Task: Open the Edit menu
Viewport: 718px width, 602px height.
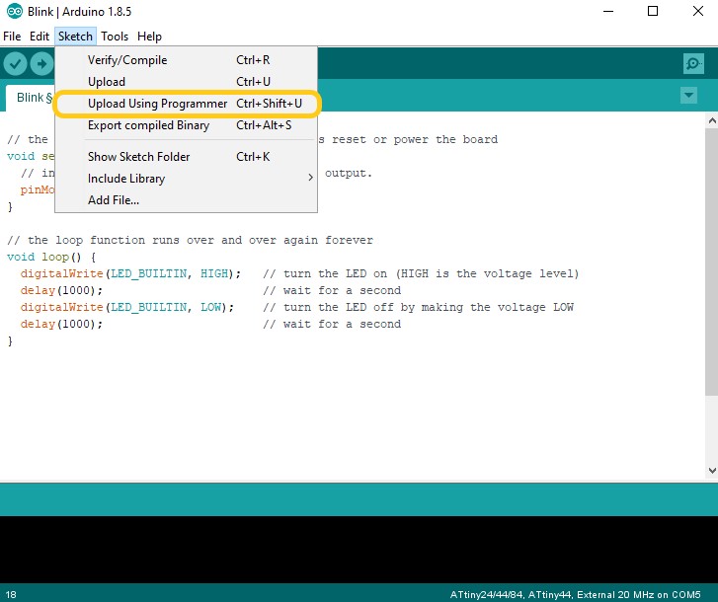Action: point(40,37)
